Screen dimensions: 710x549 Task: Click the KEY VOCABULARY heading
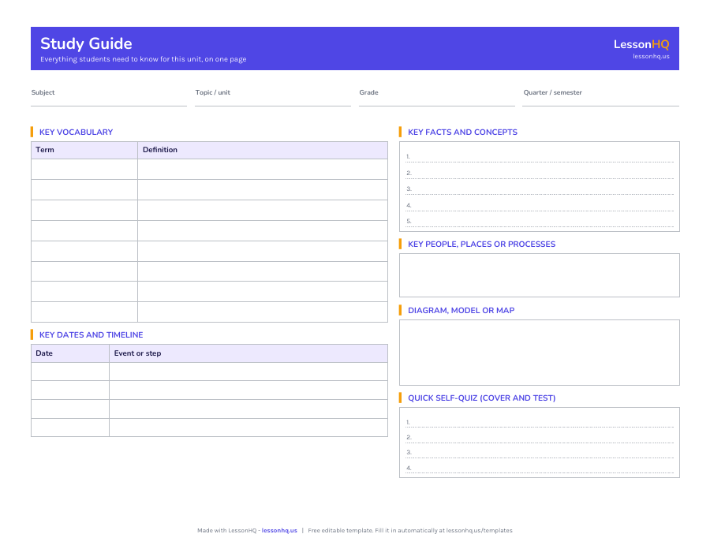[x=76, y=133]
